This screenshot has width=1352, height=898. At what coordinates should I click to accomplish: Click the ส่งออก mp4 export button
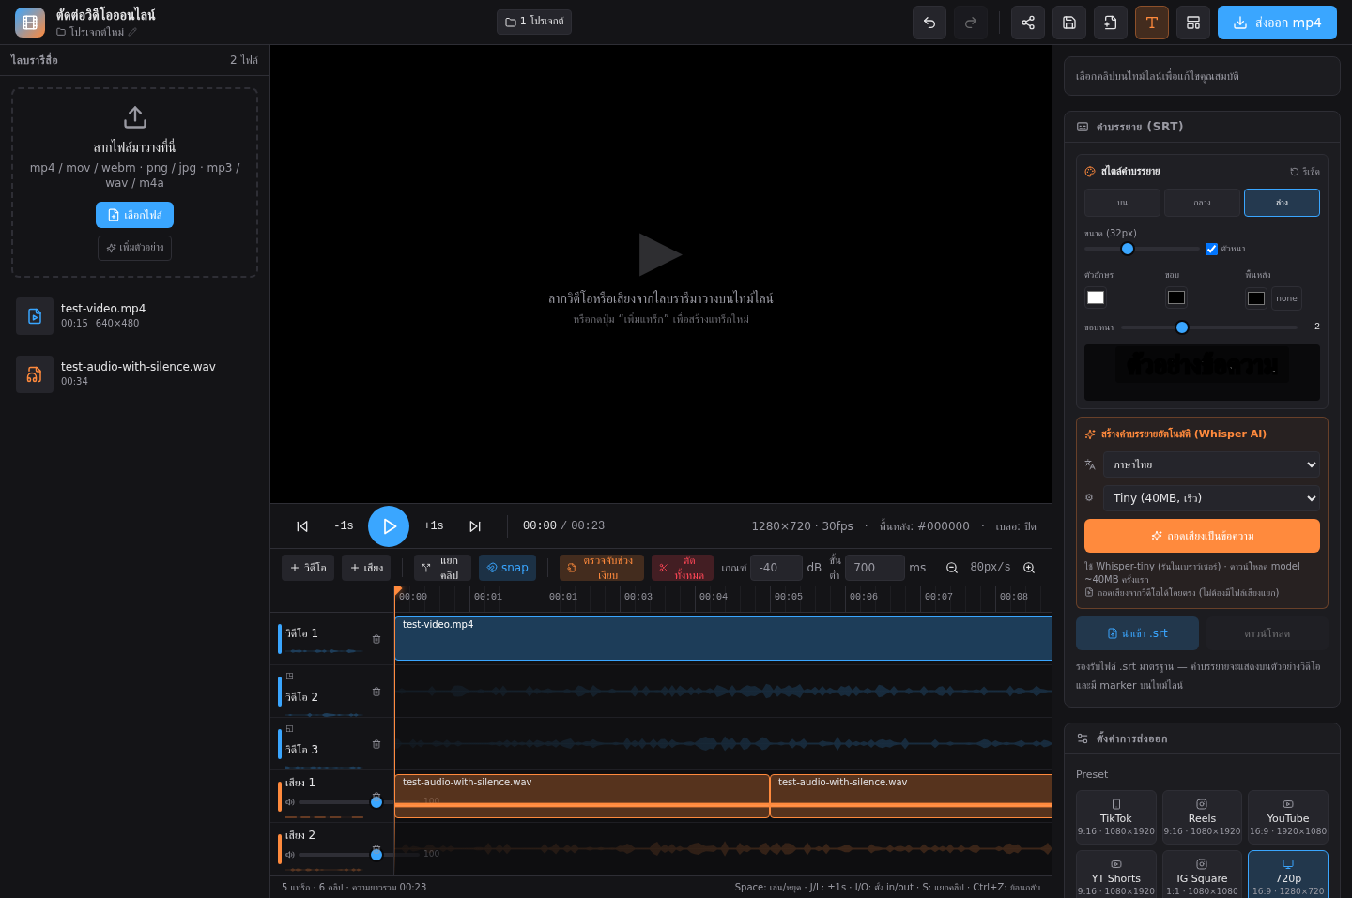1277,23
